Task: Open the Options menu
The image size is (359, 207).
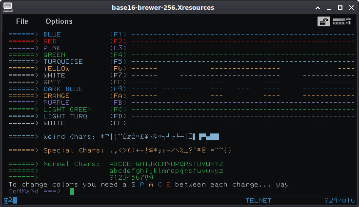Action: pyautogui.click(x=59, y=21)
